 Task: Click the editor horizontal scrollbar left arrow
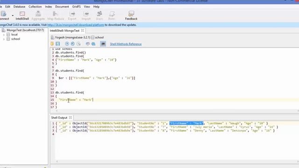click(57, 111)
